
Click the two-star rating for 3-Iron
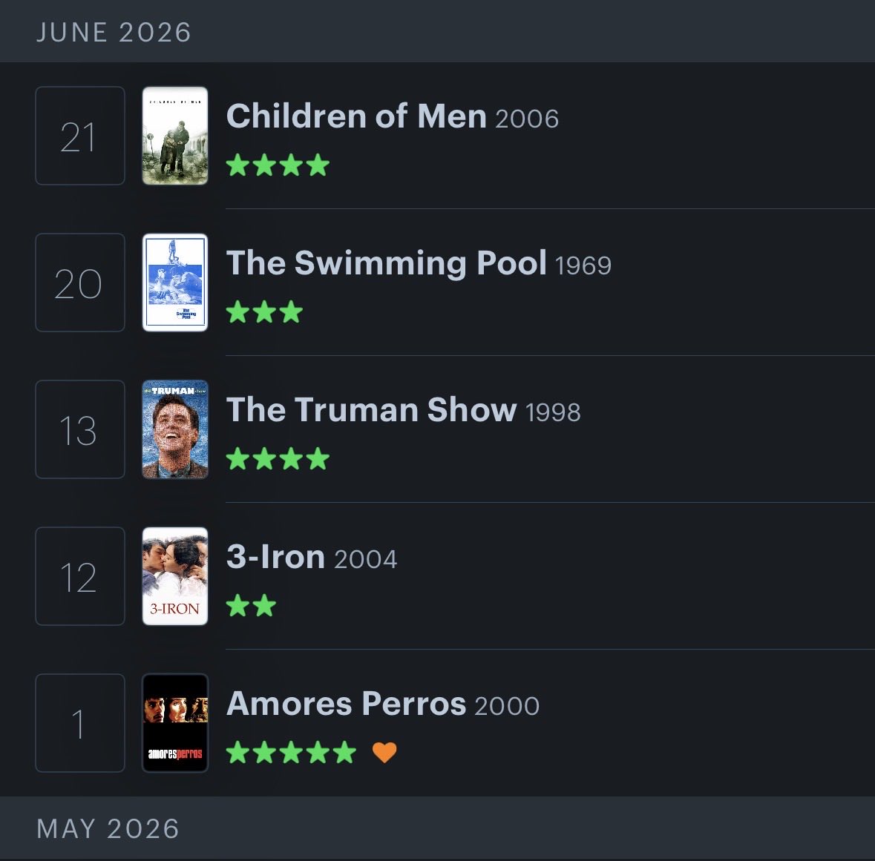251,606
